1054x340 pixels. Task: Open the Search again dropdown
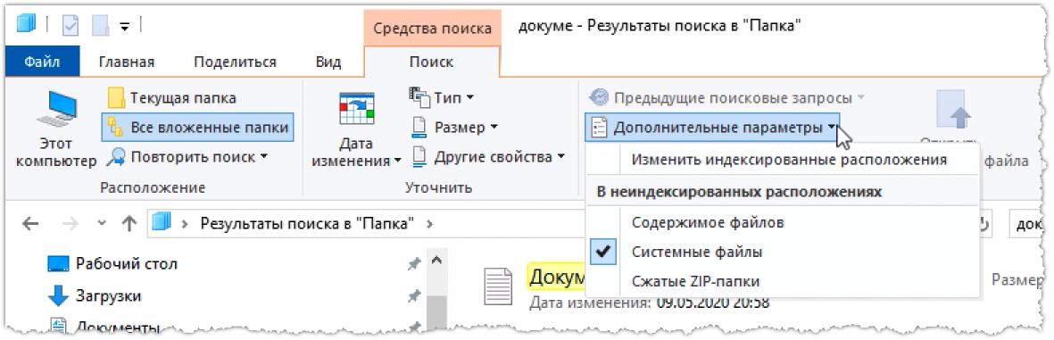pyautogui.click(x=187, y=156)
